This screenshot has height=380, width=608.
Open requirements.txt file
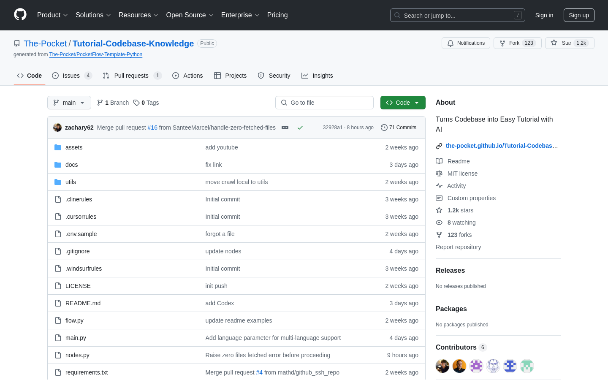tap(87, 372)
